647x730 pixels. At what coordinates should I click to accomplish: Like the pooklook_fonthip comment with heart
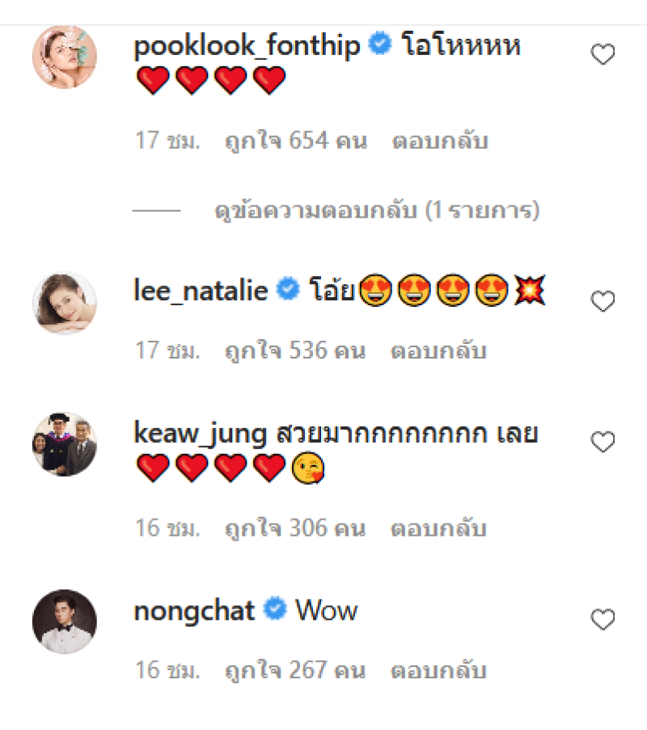point(603,55)
